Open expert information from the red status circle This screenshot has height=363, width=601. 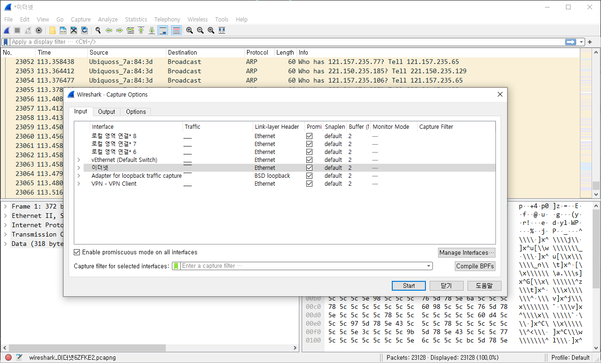pyautogui.click(x=8, y=357)
